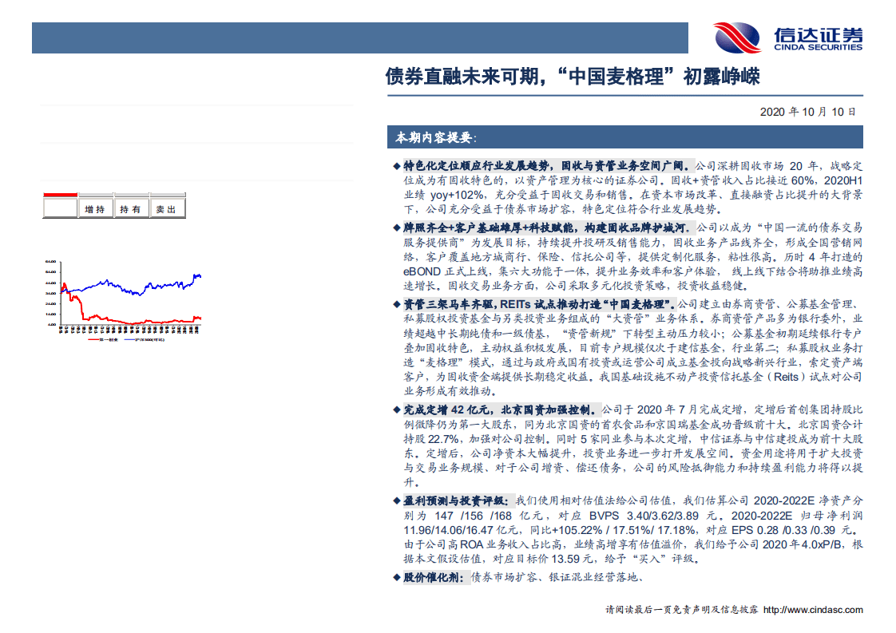Click the red highlighted rating indicator bar
This screenshot has width=896, height=633.
61,194
